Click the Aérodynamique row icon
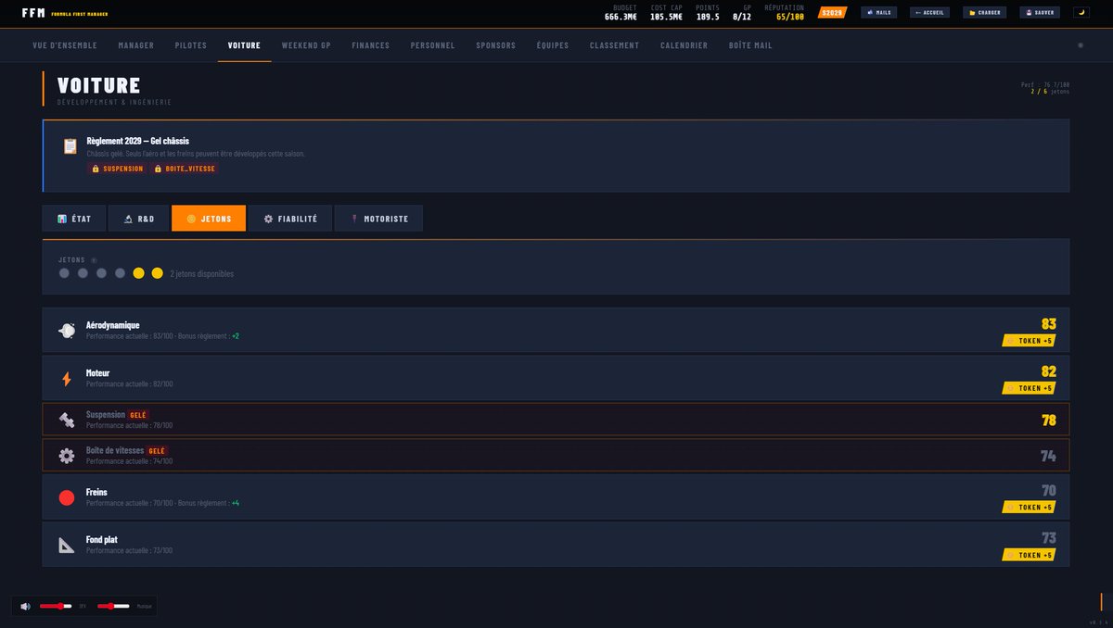Image resolution: width=1113 pixels, height=628 pixels. [x=67, y=331]
